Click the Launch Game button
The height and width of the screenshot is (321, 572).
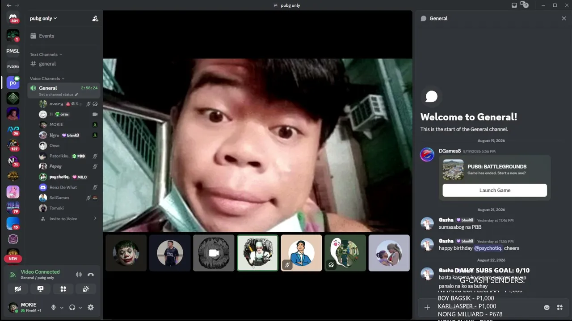[495, 190]
